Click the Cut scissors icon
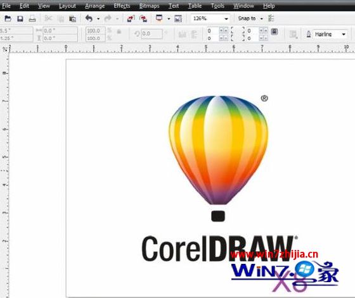The image size is (355, 298). 48,18
